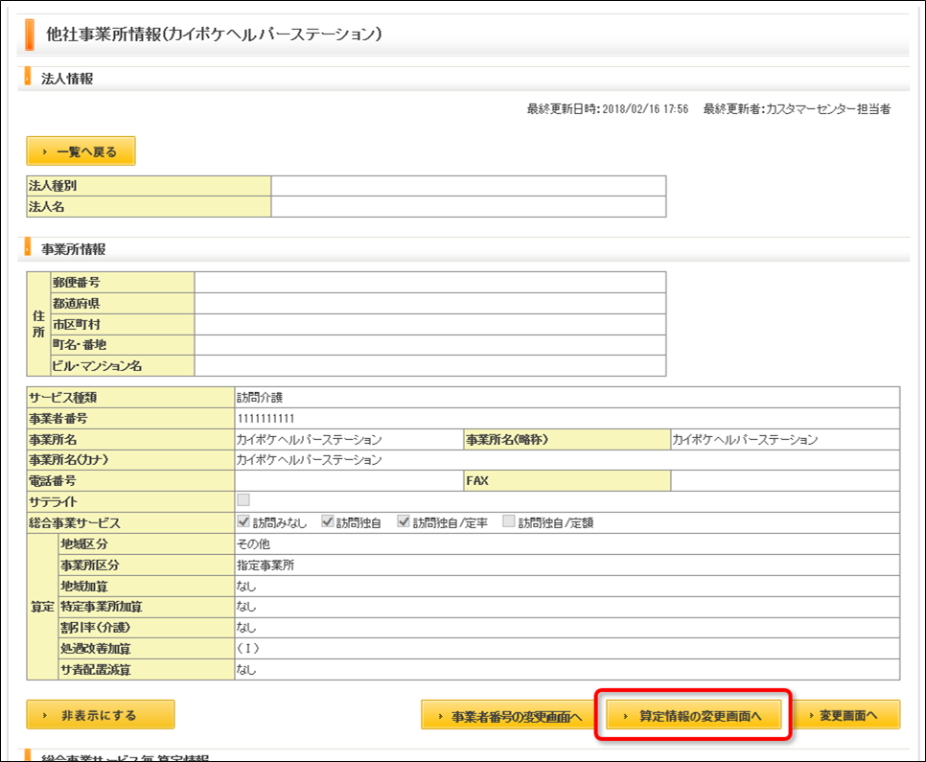Open 事業者番号の変更画面へ

tap(510, 716)
